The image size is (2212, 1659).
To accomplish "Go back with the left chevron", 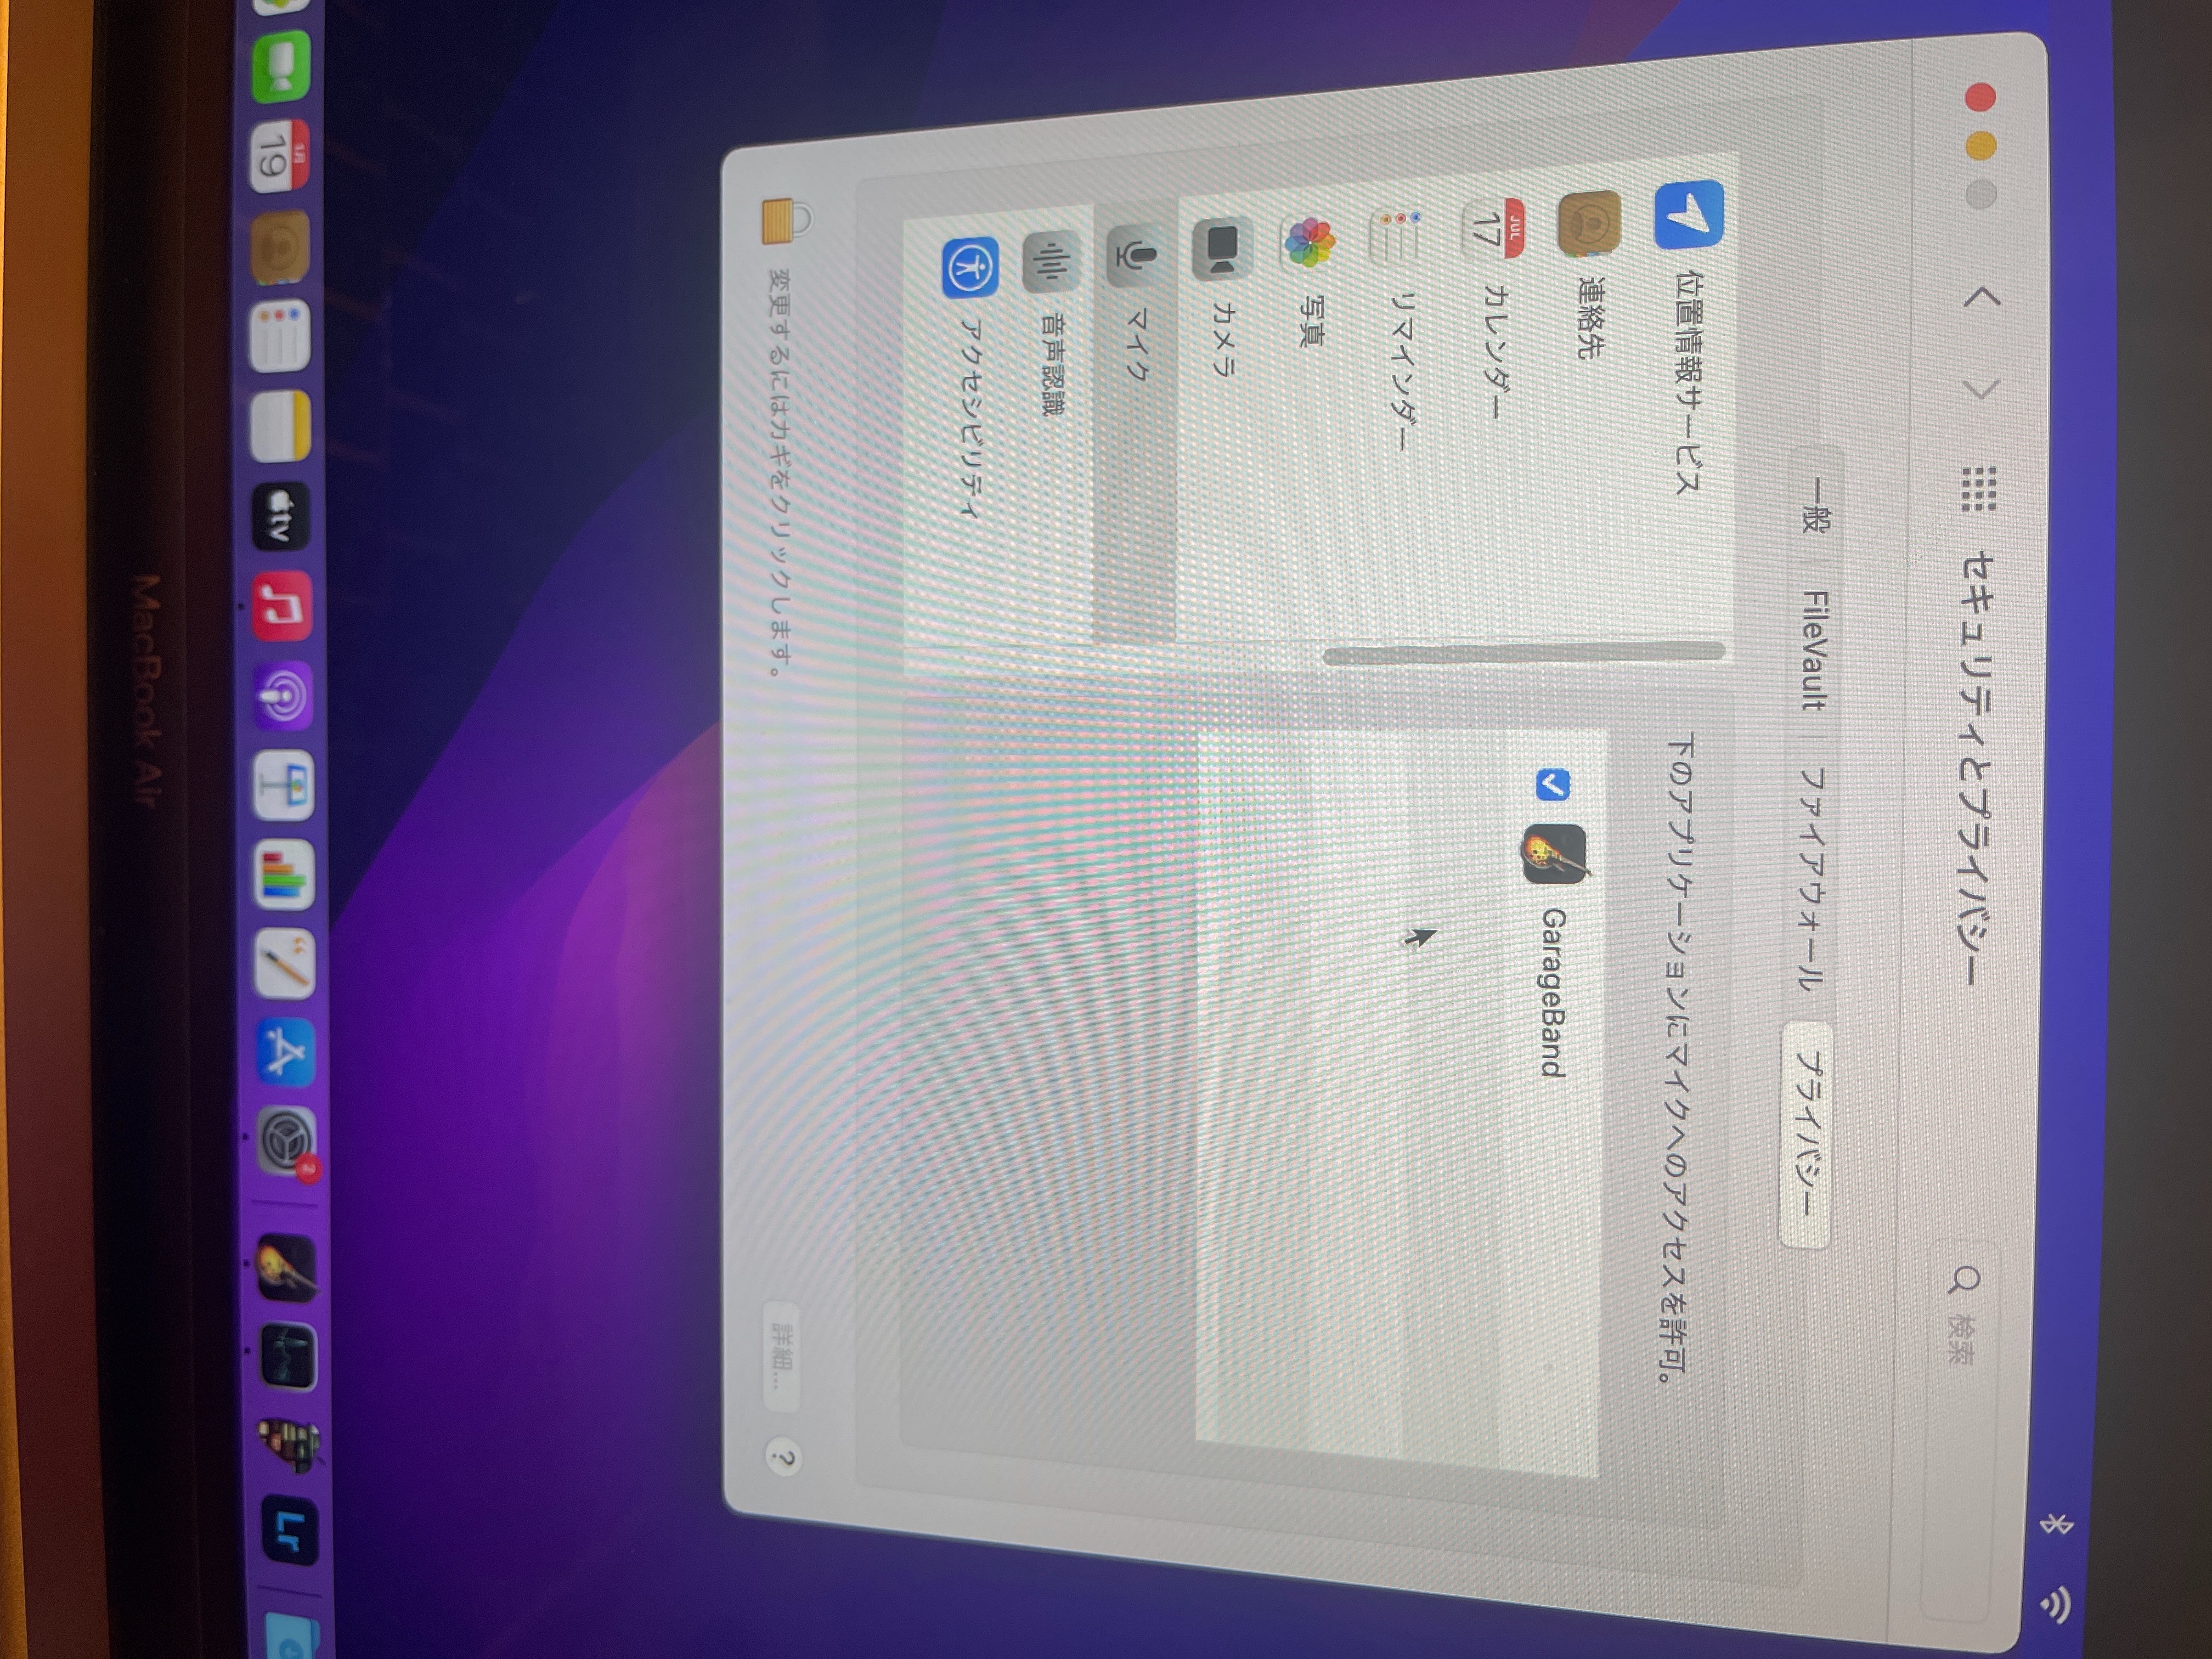I will pyautogui.click(x=1982, y=297).
